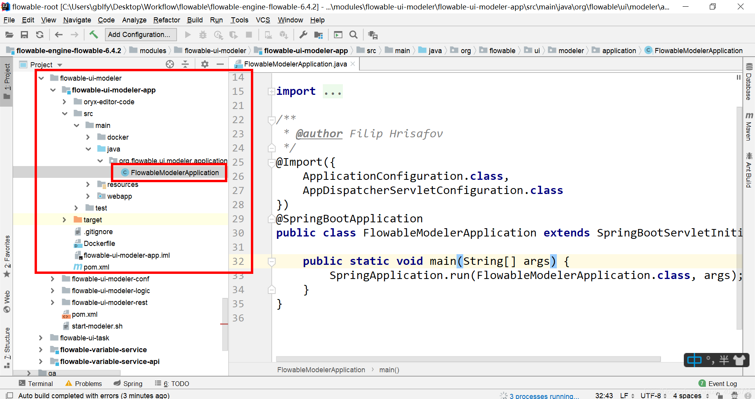Expand the docker folder
755x399 pixels.
[88, 137]
